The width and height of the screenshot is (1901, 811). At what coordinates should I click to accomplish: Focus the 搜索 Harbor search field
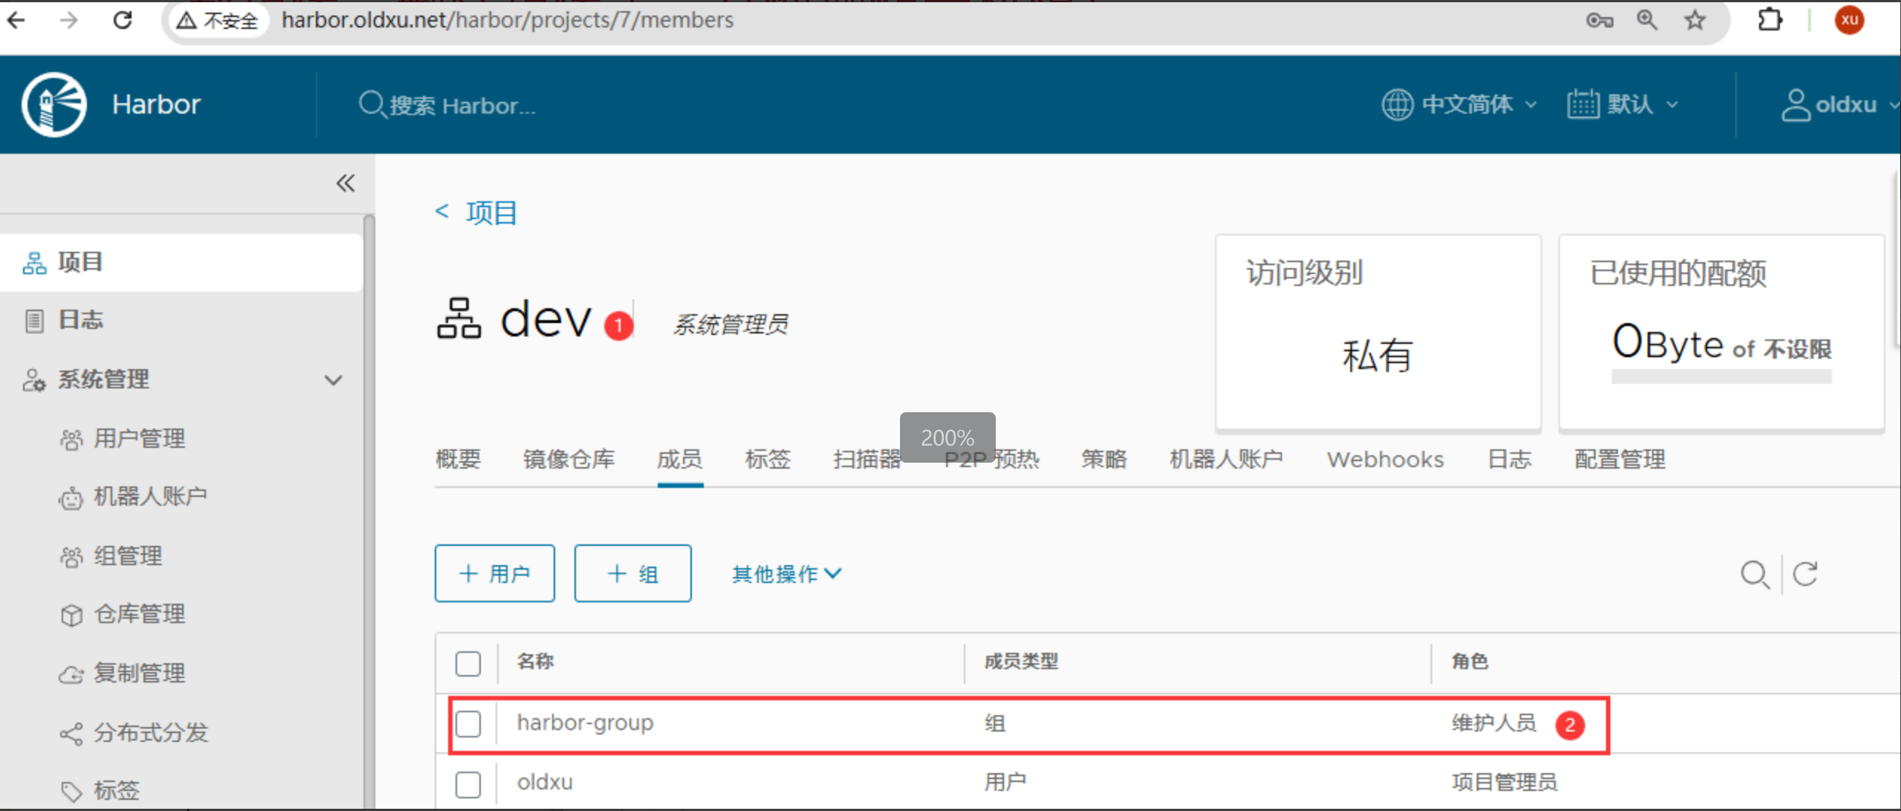pos(462,105)
